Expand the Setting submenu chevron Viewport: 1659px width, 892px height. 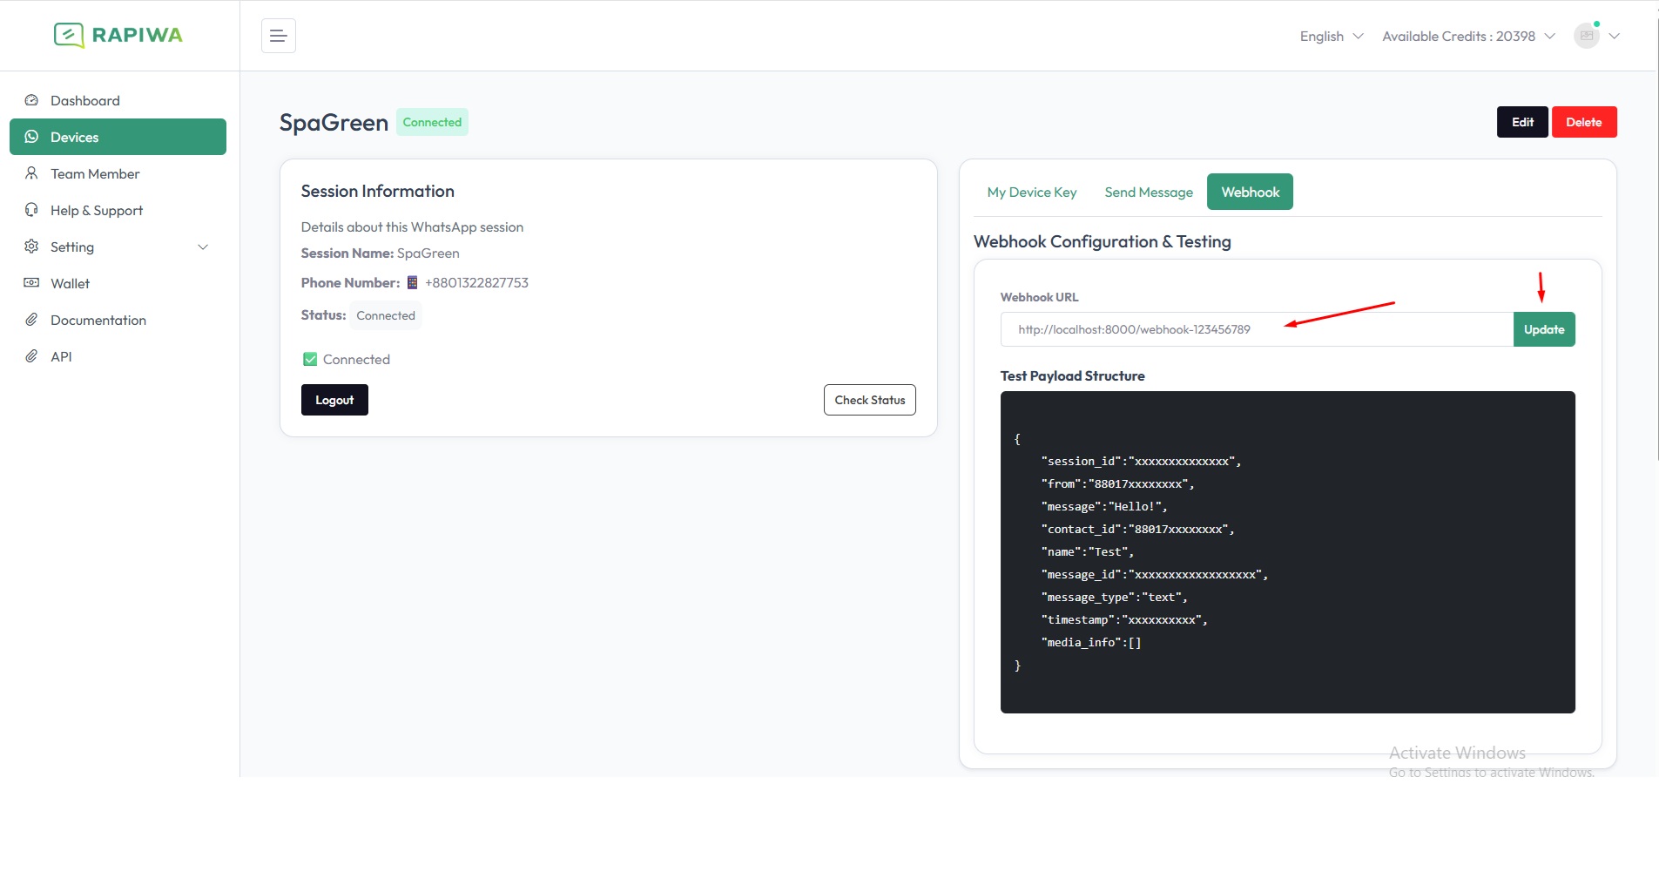coord(203,247)
